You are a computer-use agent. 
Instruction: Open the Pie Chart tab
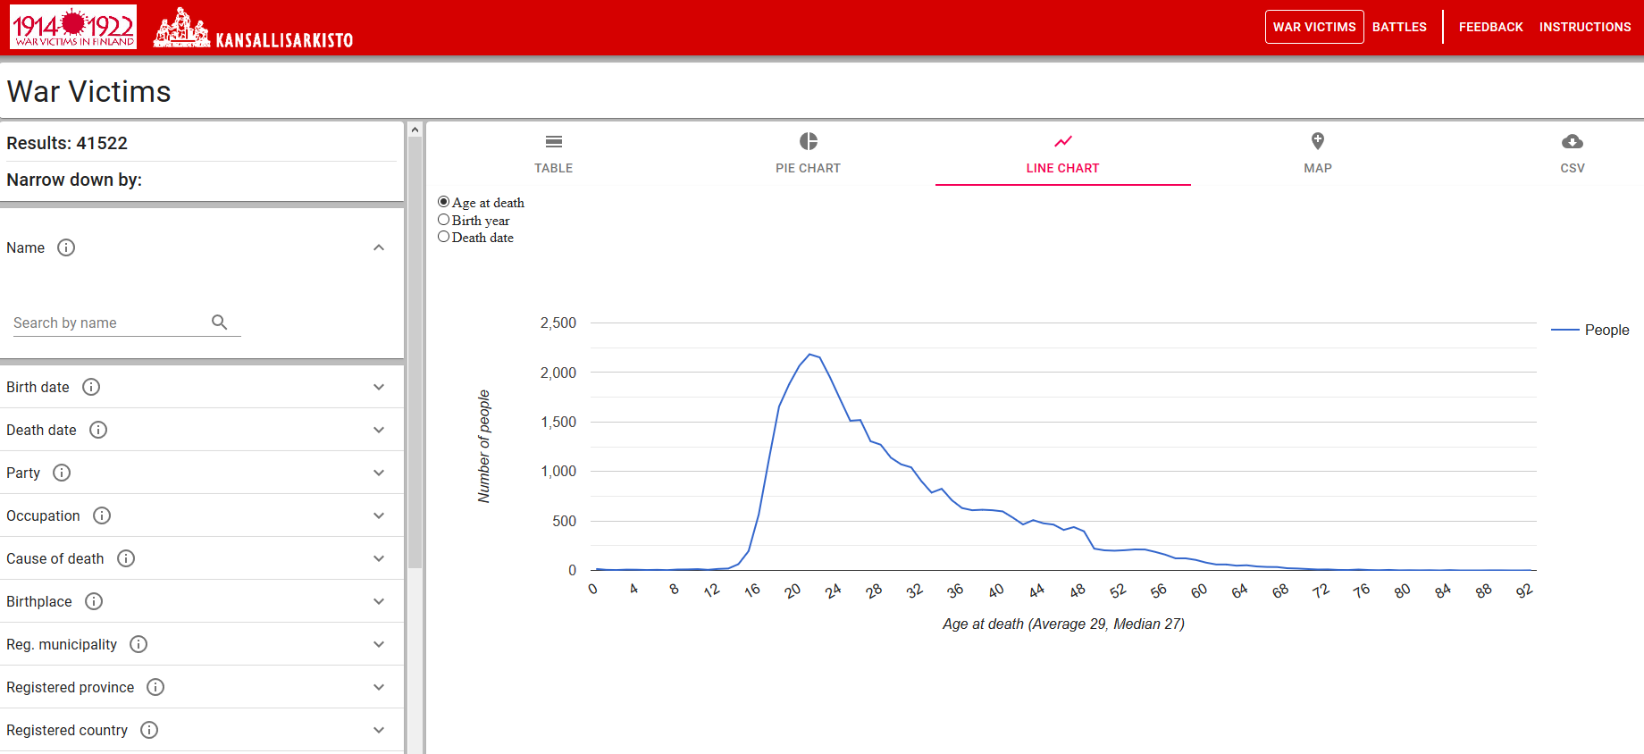808,154
